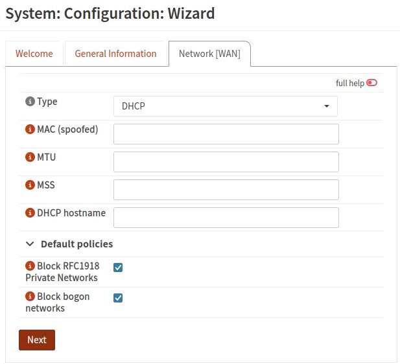Select the Network [WAN] tab
Image resolution: width=400 pixels, height=364 pixels.
point(209,54)
